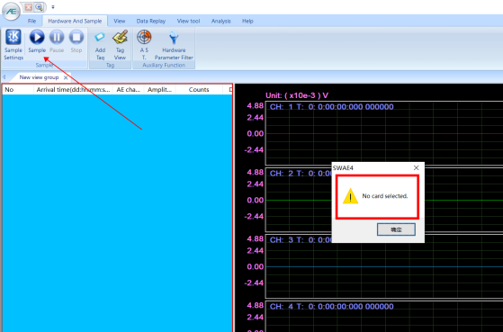The width and height of the screenshot is (503, 332).
Task: Launch the A S T. radar tool
Action: pyautogui.click(x=144, y=44)
